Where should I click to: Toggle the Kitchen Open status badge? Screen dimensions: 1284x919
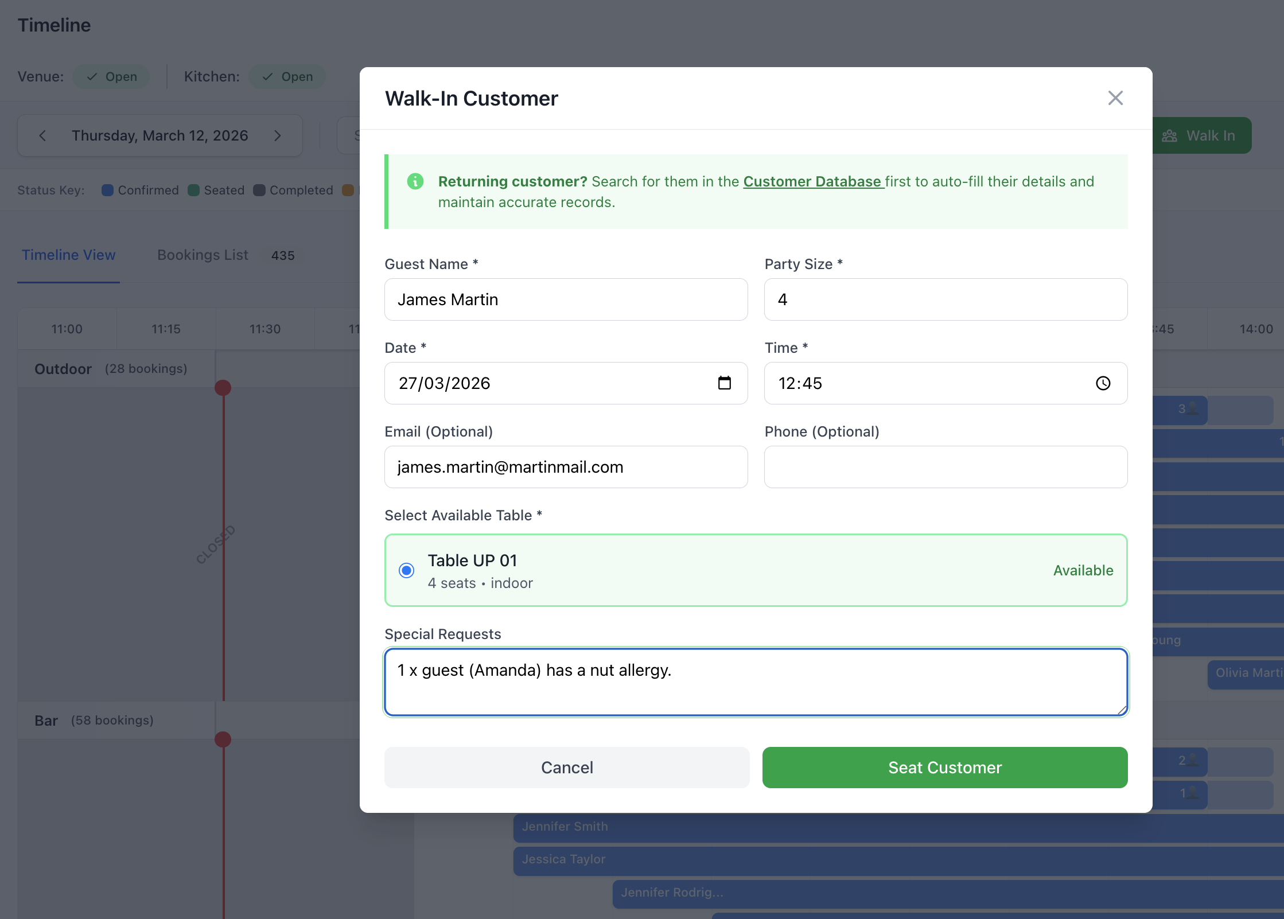click(287, 77)
